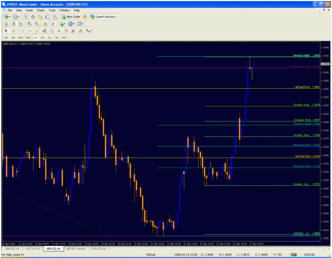Switch to the USDCHF,H1 chart tab

coord(32,249)
